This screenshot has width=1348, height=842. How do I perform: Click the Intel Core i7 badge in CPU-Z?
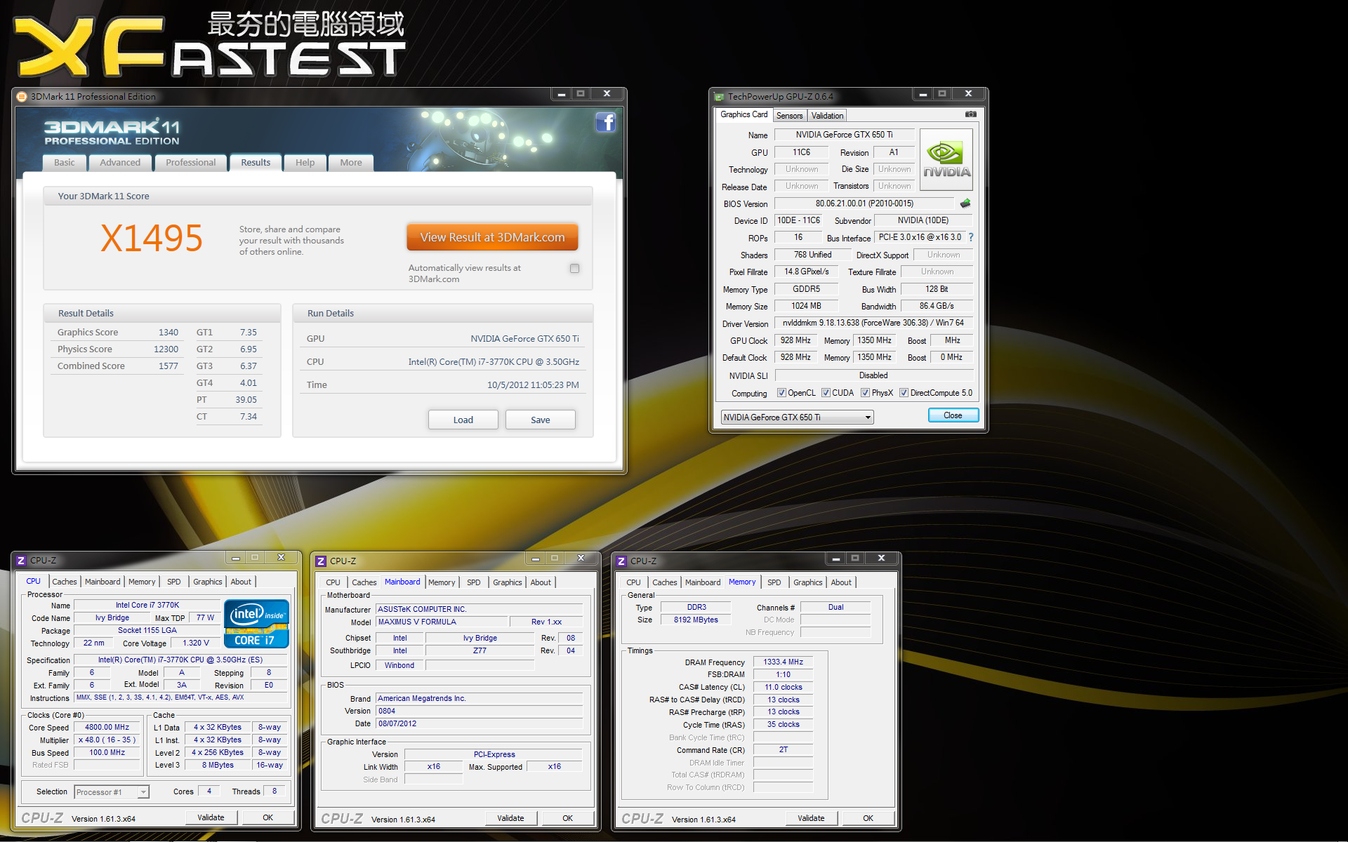pyautogui.click(x=256, y=624)
